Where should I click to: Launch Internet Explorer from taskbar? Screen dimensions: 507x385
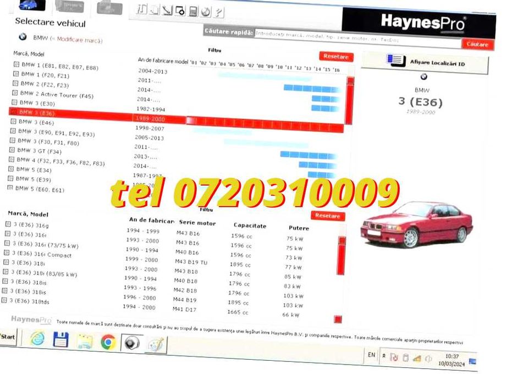38,339
